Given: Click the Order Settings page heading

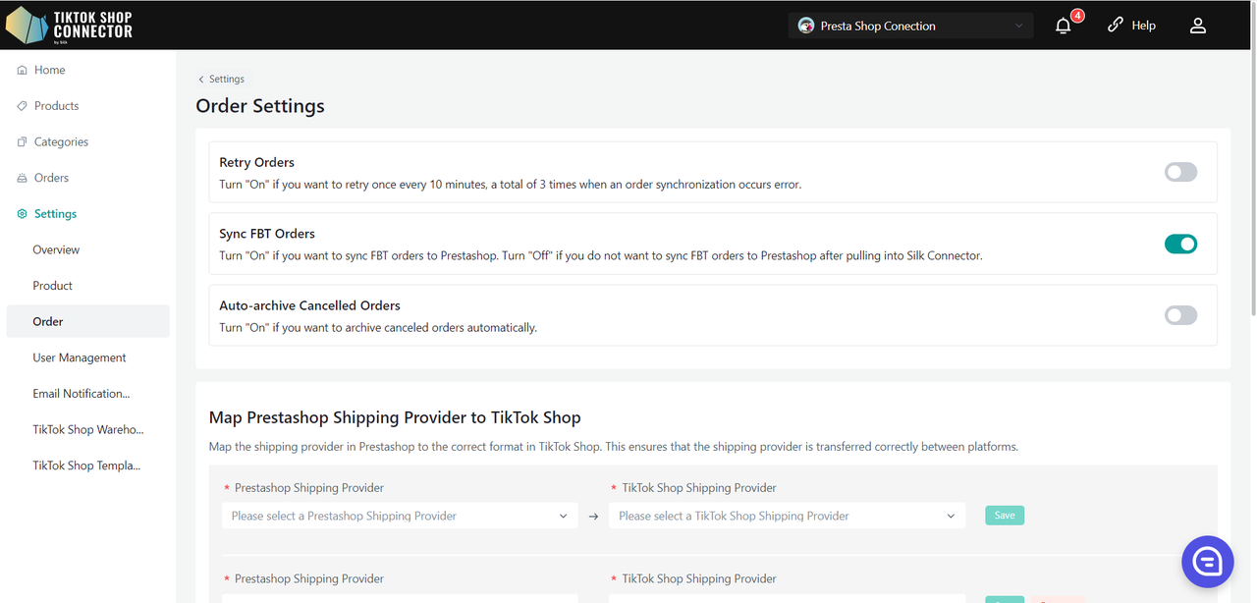Looking at the screenshot, I should [x=260, y=106].
